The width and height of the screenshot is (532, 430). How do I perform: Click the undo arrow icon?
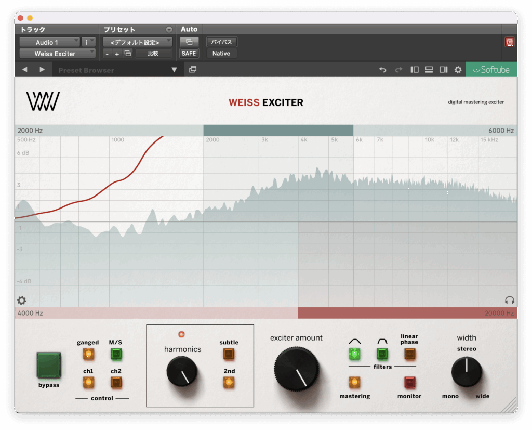[x=383, y=70]
